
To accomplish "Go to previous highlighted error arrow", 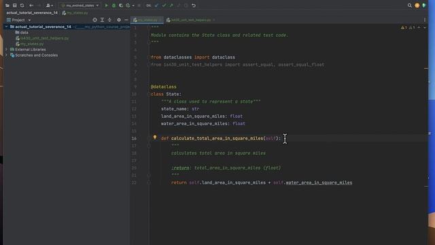I will click(x=419, y=27).
